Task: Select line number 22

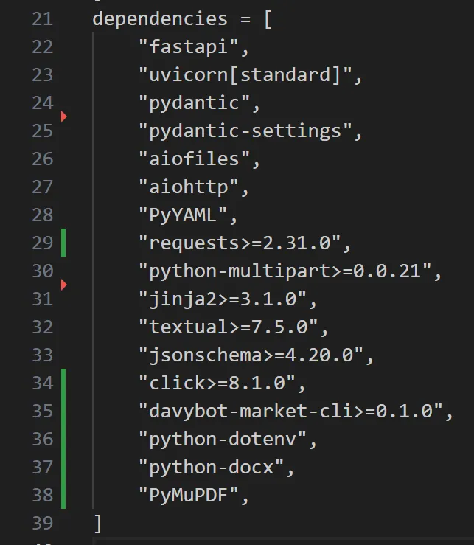Action: 43,47
